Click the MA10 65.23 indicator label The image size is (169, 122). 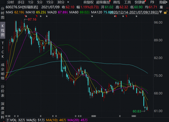tap(36, 12)
